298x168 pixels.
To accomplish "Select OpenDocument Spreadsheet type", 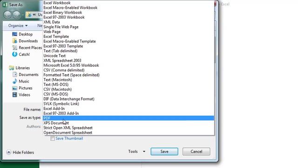I will [129, 133].
